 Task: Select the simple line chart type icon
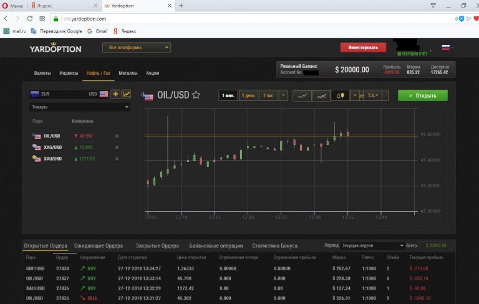click(302, 96)
